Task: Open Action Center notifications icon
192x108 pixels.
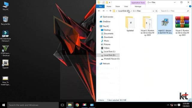Action: coord(179,105)
